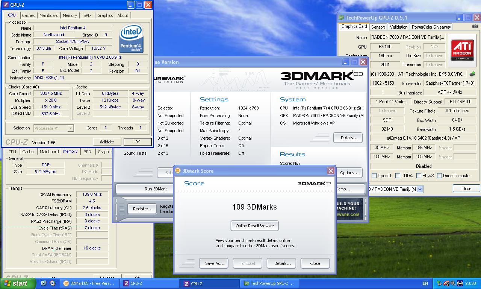Click the DRAM Frequency 189.8 MHz field
Viewport: 481px width, 289px height.
click(92, 195)
